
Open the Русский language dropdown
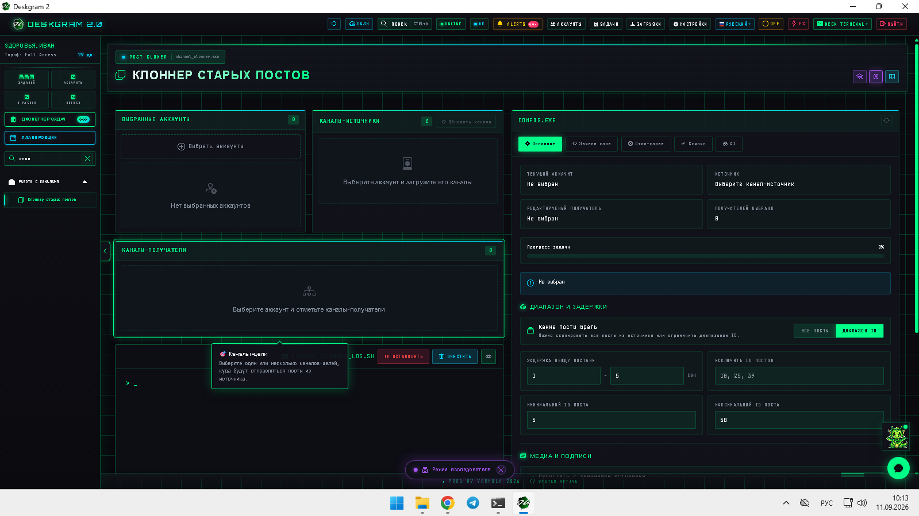pos(735,24)
